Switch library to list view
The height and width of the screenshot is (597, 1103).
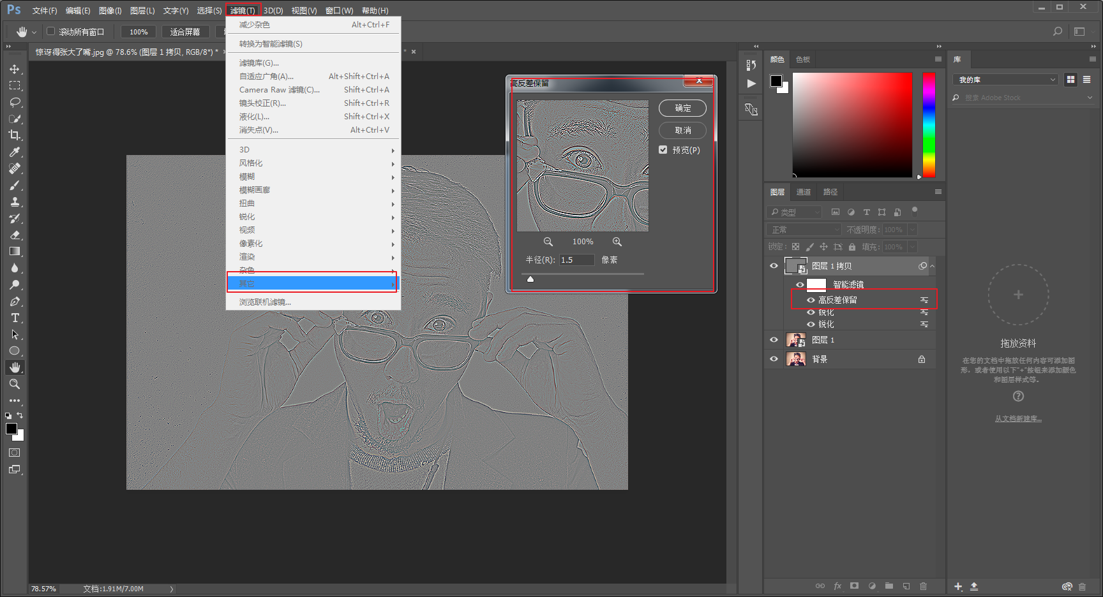point(1086,80)
